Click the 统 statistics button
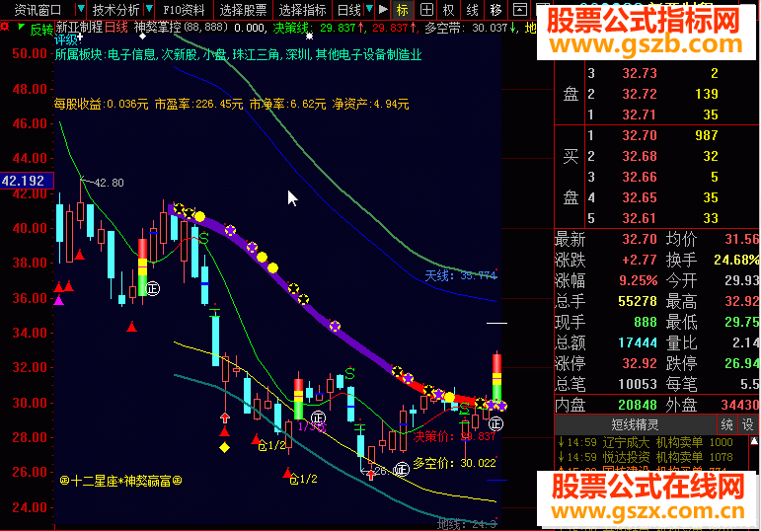 [726, 424]
